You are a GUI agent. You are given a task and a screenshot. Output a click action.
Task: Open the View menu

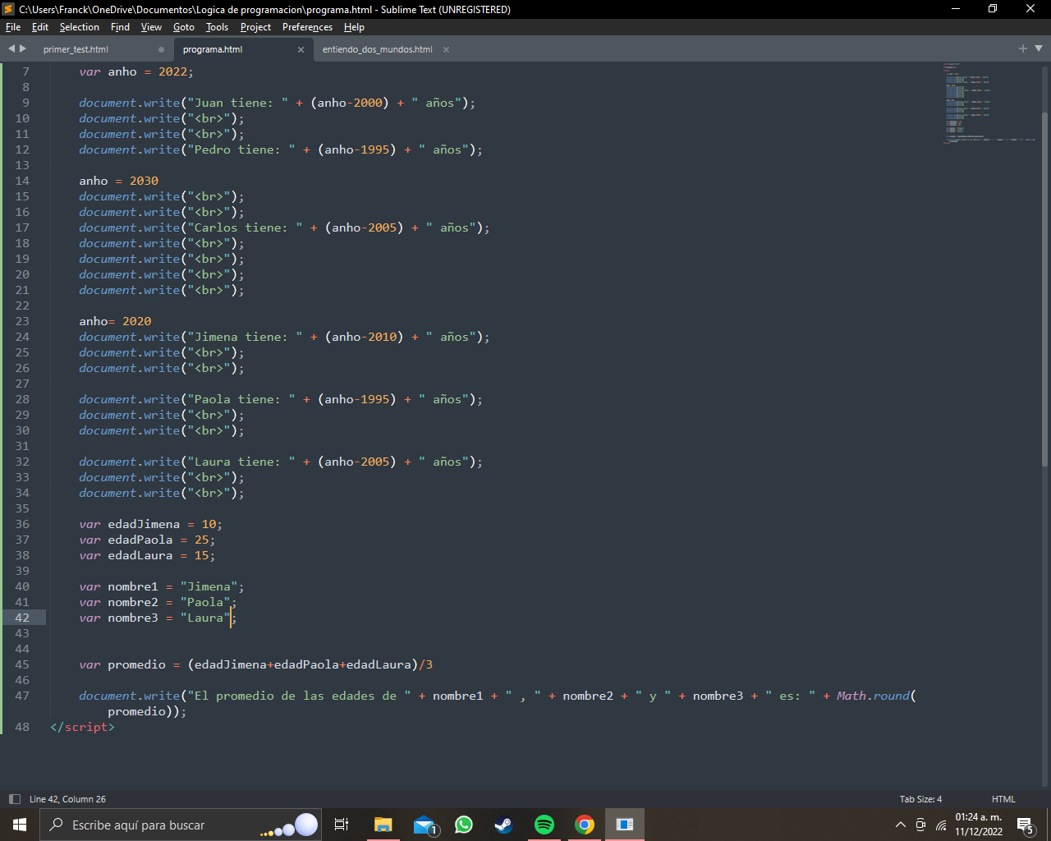pyautogui.click(x=151, y=27)
